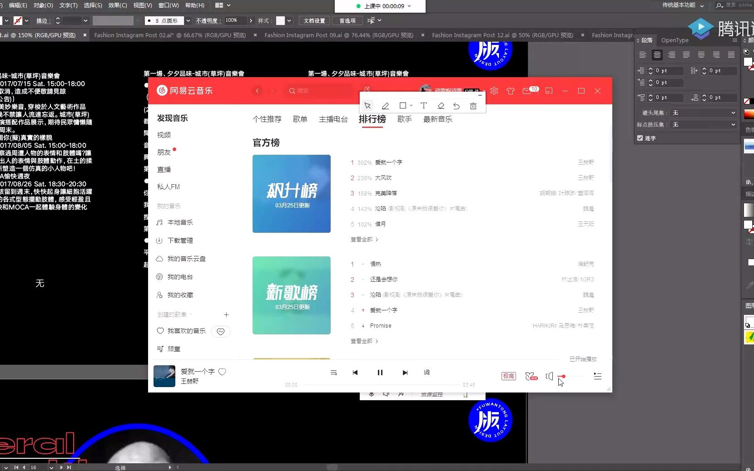754x471 pixels.
Task: Click the volume slider track
Action: click(570, 376)
